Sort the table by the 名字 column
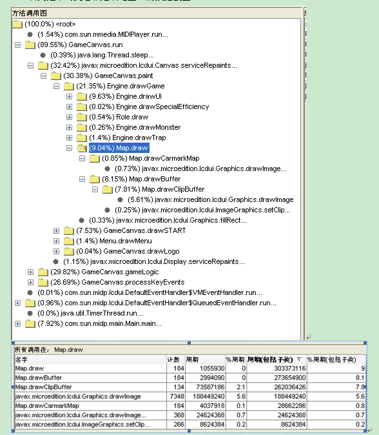Screen dimensions: 379x435 (x=90, y=359)
